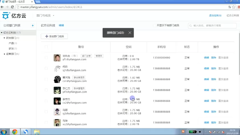The image size is (240, 135).
Task: Open the file explorer taskbar icon
Action: point(37,132)
